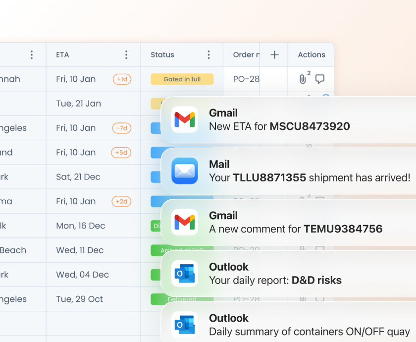Image resolution: width=416 pixels, height=342 pixels.
Task: Open comments in the Gated in full row
Action: tap(320, 79)
